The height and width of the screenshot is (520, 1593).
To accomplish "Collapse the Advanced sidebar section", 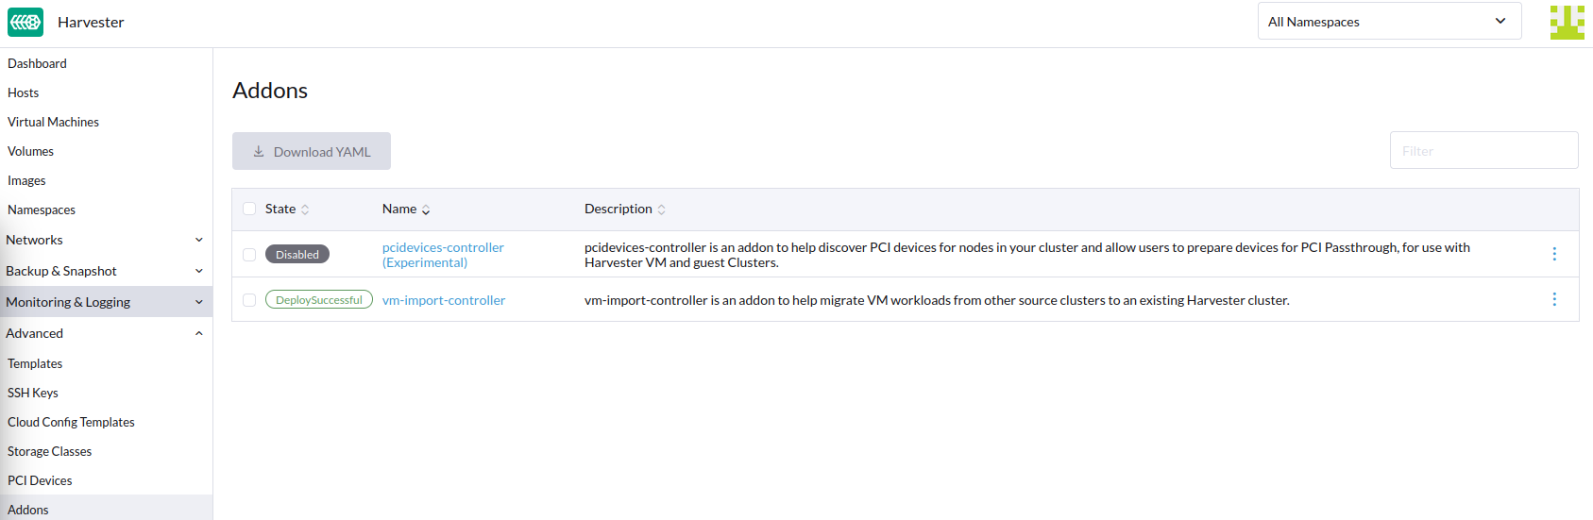I will [106, 333].
